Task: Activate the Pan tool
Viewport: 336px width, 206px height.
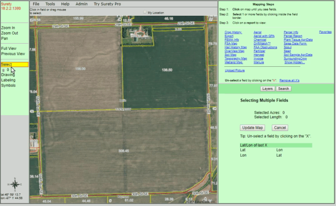Action: pyautogui.click(x=5, y=38)
